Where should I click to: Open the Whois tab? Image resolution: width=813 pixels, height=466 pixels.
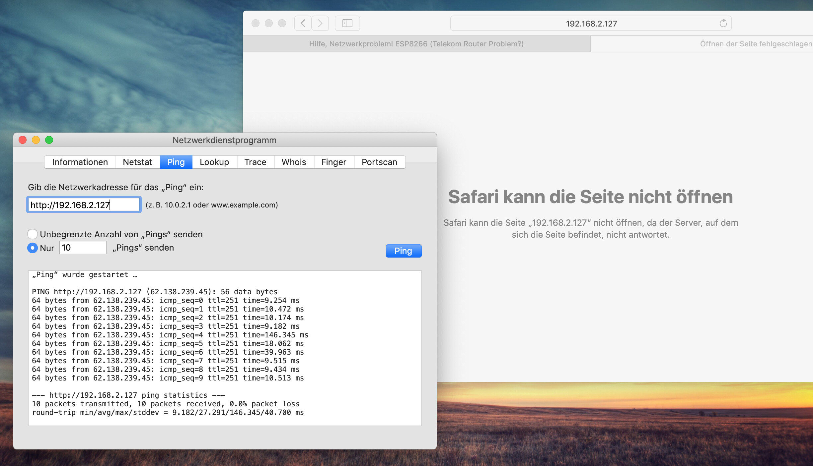click(294, 162)
